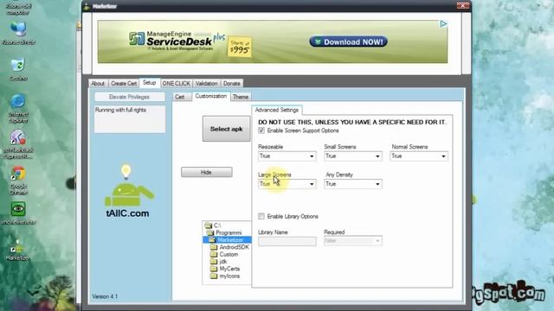
Task: Open the Small Screens dropdown
Action: [353, 155]
